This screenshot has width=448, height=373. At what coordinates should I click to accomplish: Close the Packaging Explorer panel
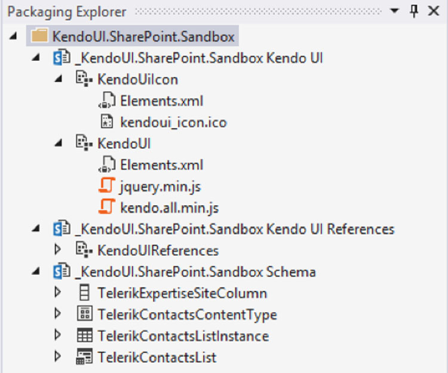tap(433, 12)
